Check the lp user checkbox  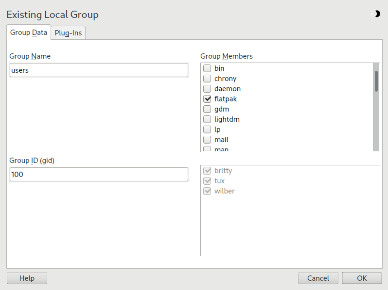coord(207,129)
